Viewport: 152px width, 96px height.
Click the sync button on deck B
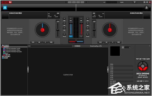(x=119, y=42)
